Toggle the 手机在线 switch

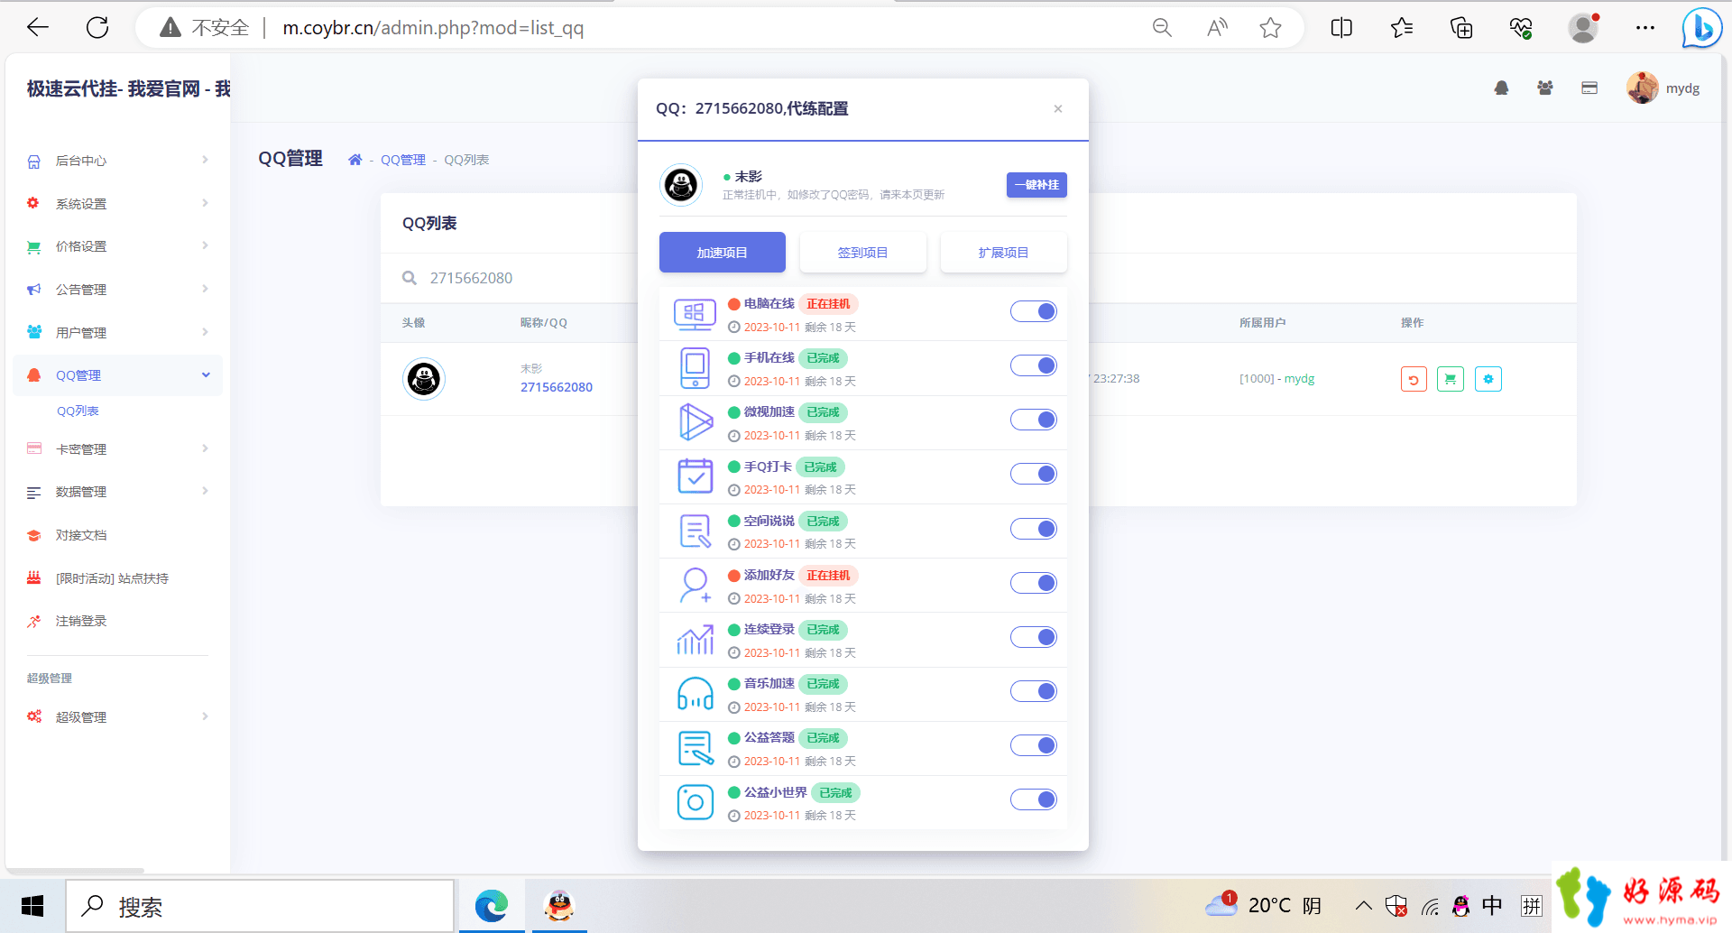(x=1033, y=365)
